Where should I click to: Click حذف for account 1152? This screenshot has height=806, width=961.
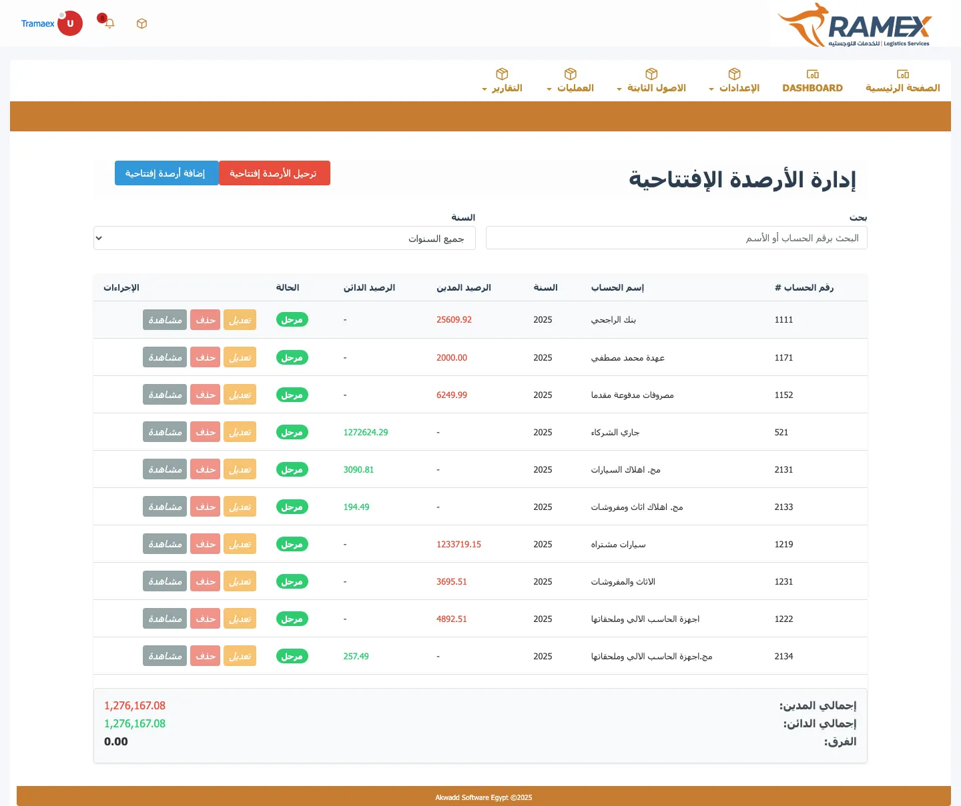click(206, 395)
